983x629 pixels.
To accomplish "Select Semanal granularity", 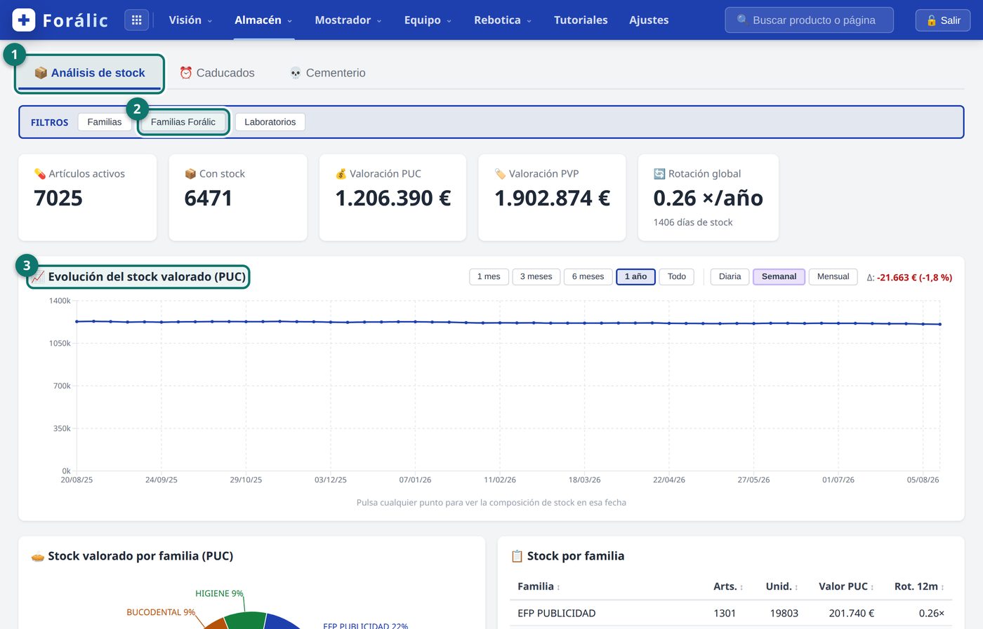I will click(x=779, y=277).
